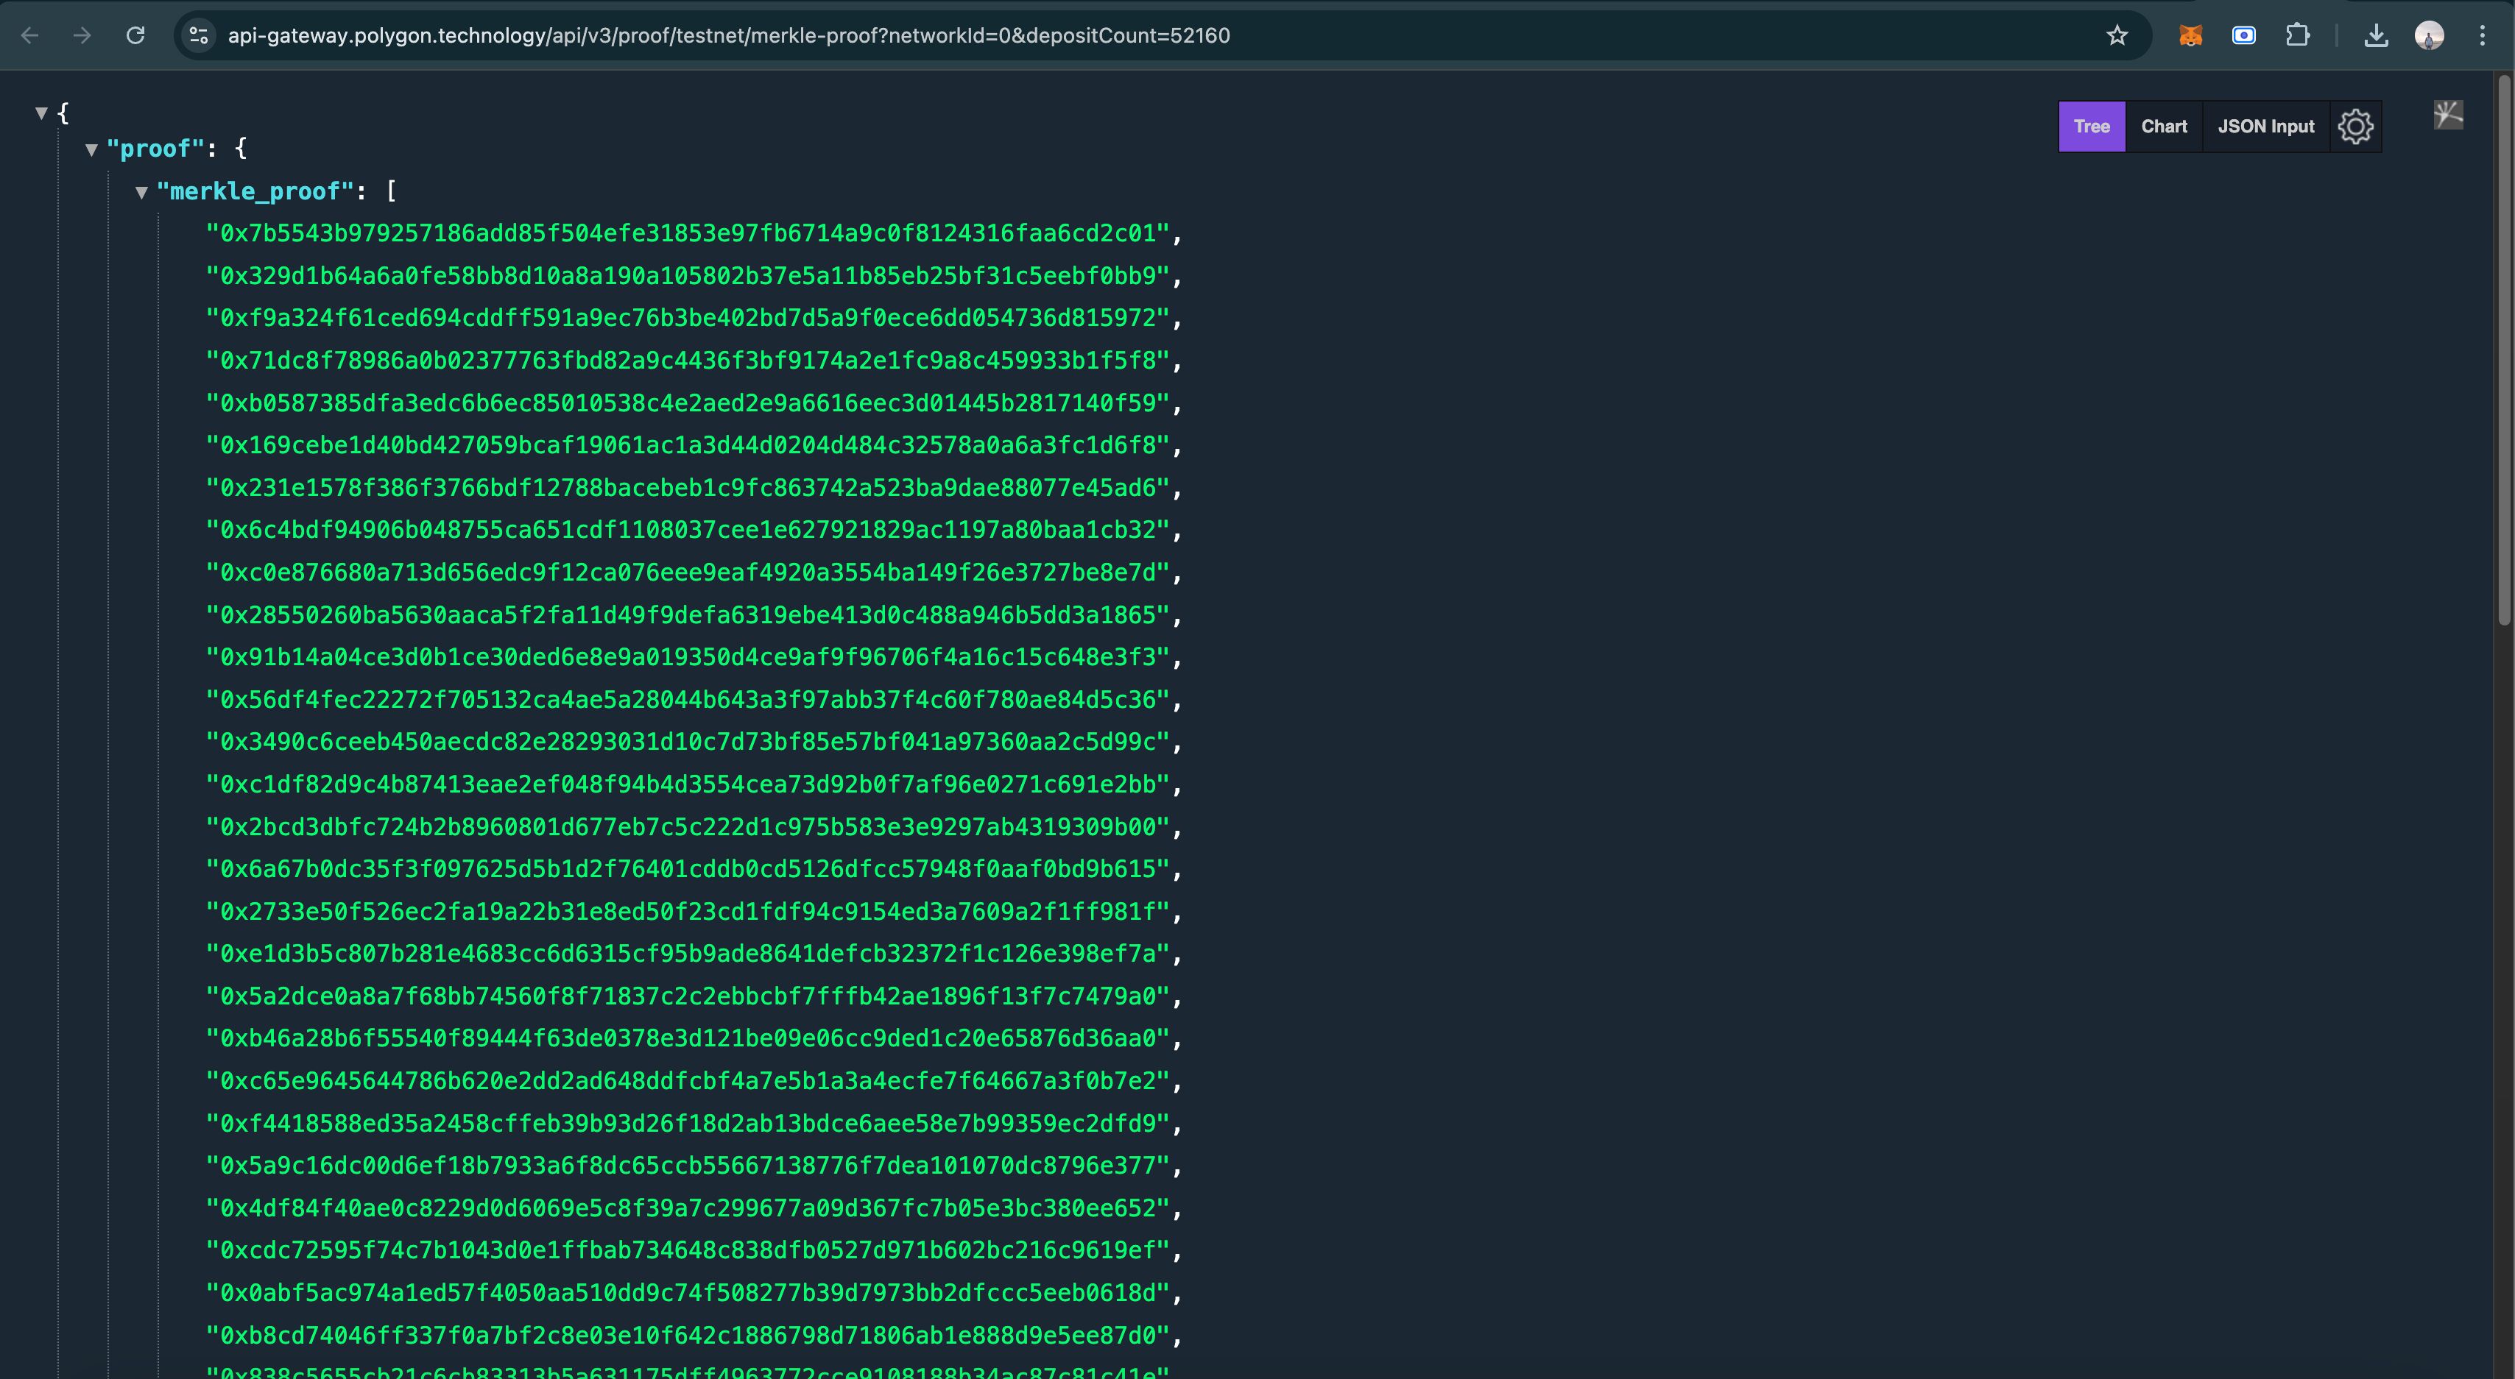Screen dimensions: 2515x1379
Task: Click the browser menu kebab icon
Action: click(2483, 35)
